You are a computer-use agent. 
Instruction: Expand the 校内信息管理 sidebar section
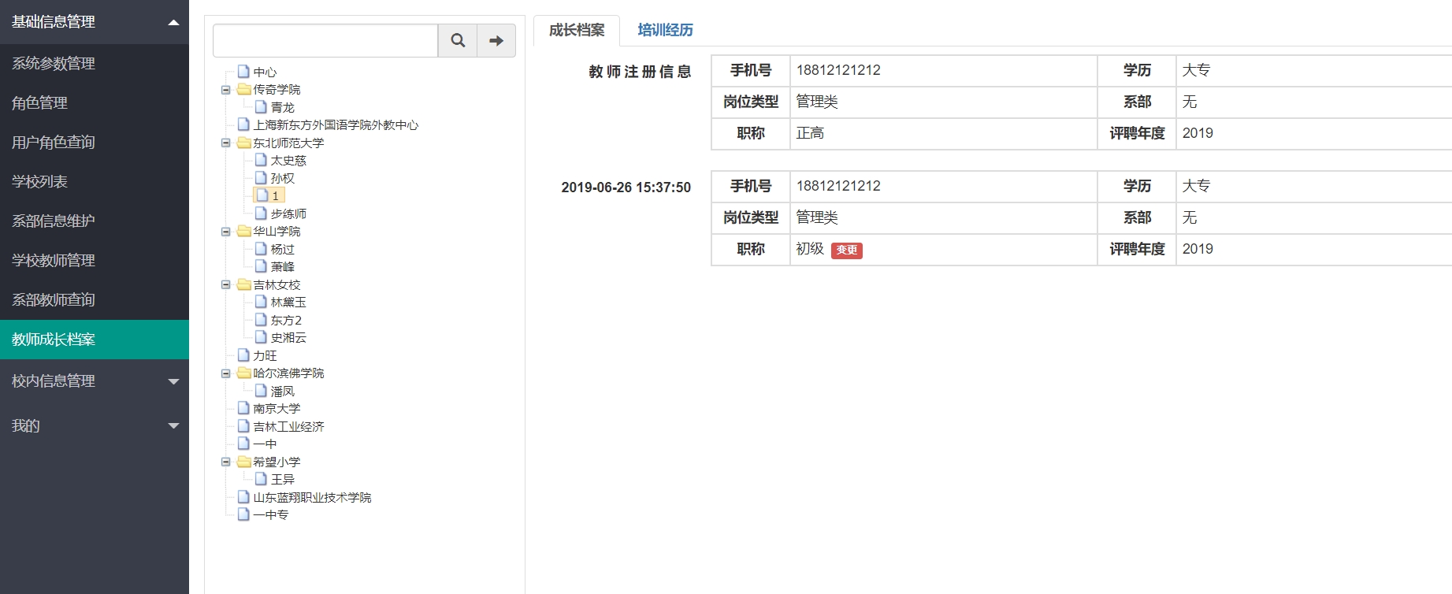(95, 381)
